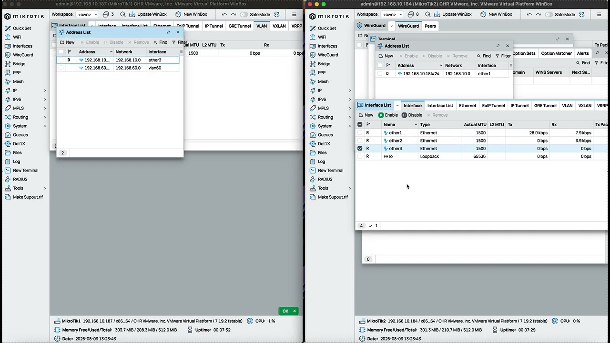This screenshot has height=343, width=610.
Task: Open Quick Set in the left WinBox sidebar
Action: pos(22,28)
